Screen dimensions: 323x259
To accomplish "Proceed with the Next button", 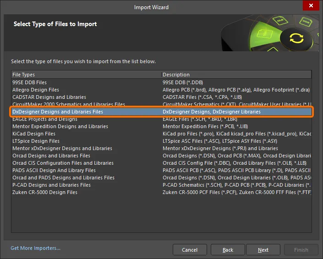I will (x=263, y=250).
